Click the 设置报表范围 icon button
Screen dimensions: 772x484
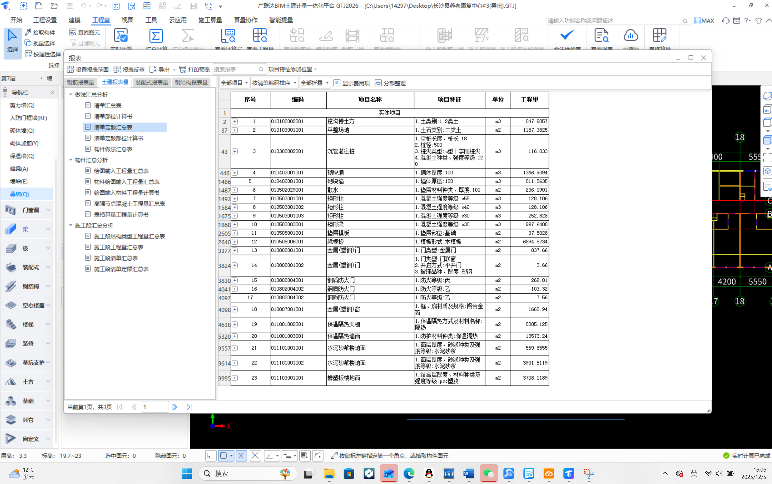coord(71,69)
